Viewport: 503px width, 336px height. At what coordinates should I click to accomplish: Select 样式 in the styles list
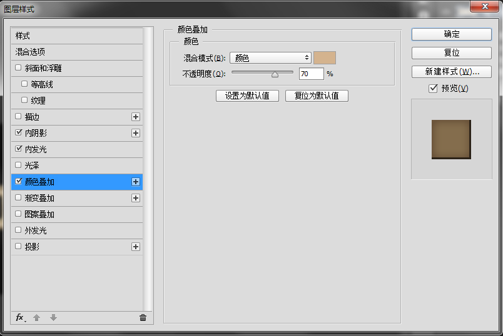point(77,36)
